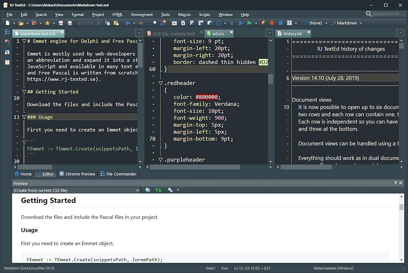
Task: Collapse the '### Usage' fold triangle
Action: click(x=24, y=117)
